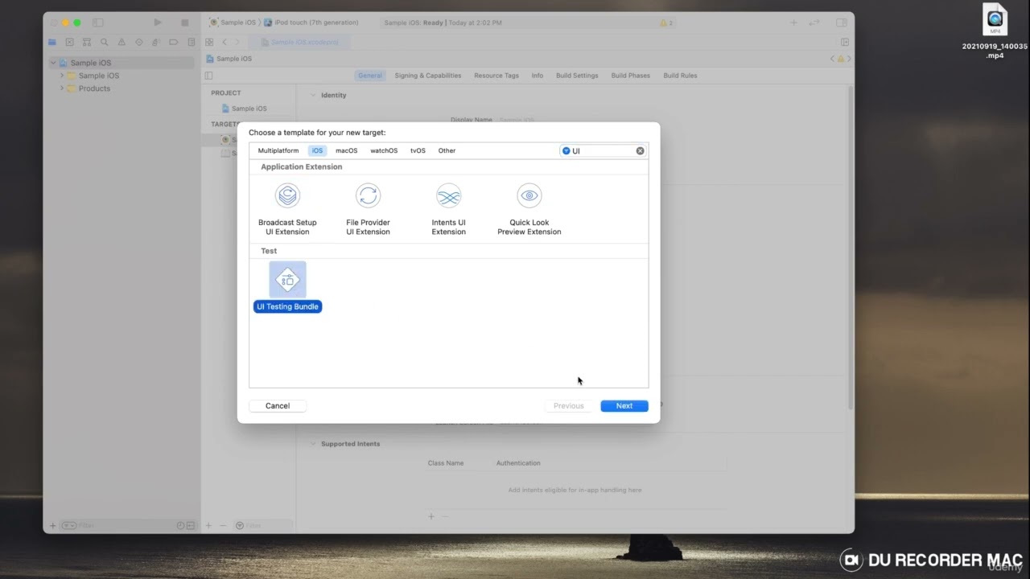Collapse the root Sample iOS project tree
This screenshot has height=579, width=1030.
coord(53,63)
